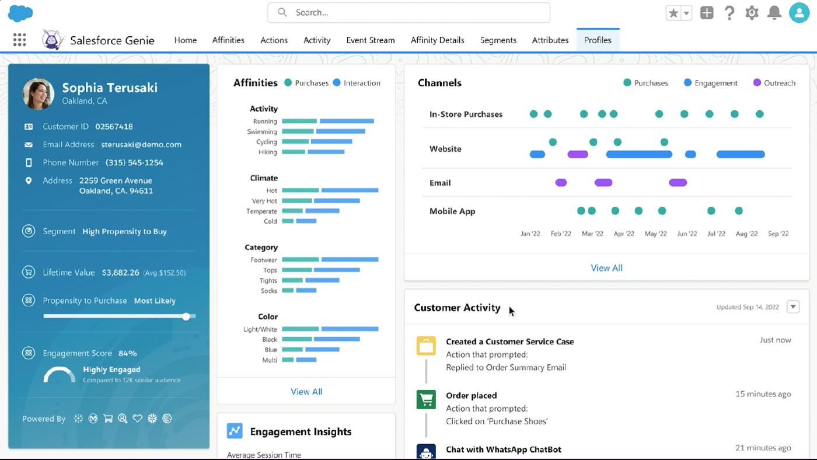Click the green Order placed cart icon
This screenshot has height=460, width=817.
pyautogui.click(x=426, y=399)
